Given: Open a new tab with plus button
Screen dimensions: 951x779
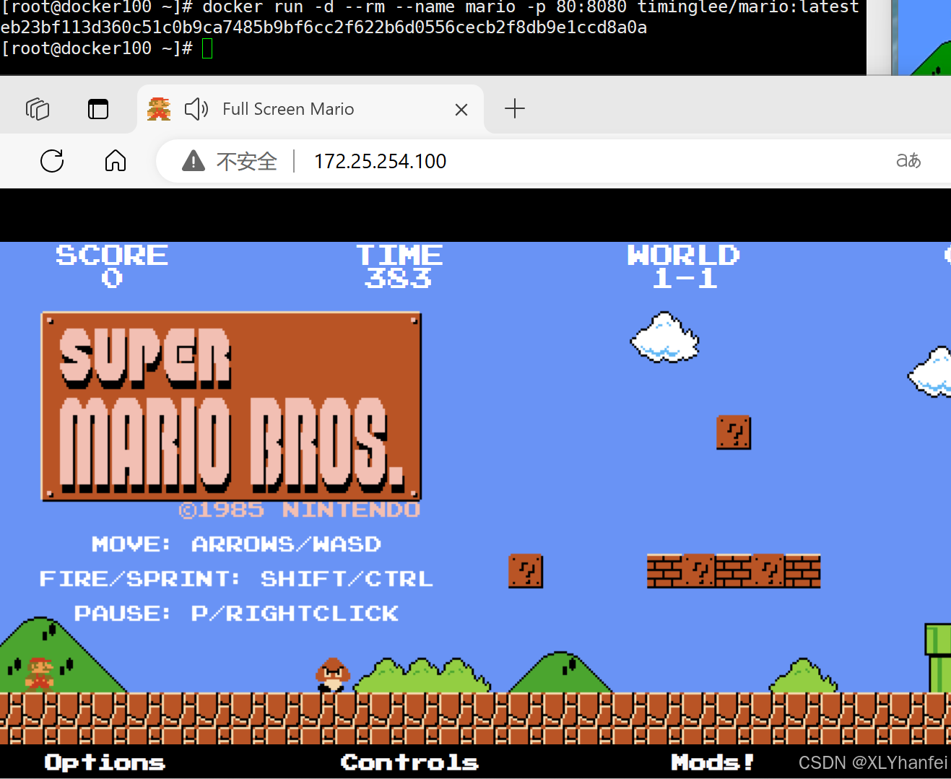Looking at the screenshot, I should click(x=514, y=109).
